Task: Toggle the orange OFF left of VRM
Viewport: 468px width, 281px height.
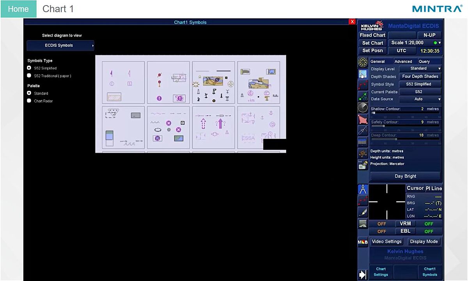Action: pos(382,224)
